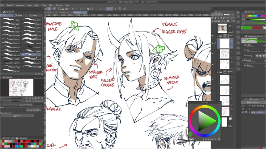Rotate canvas left in Navigator
The width and height of the screenshot is (266, 149).
point(30,101)
